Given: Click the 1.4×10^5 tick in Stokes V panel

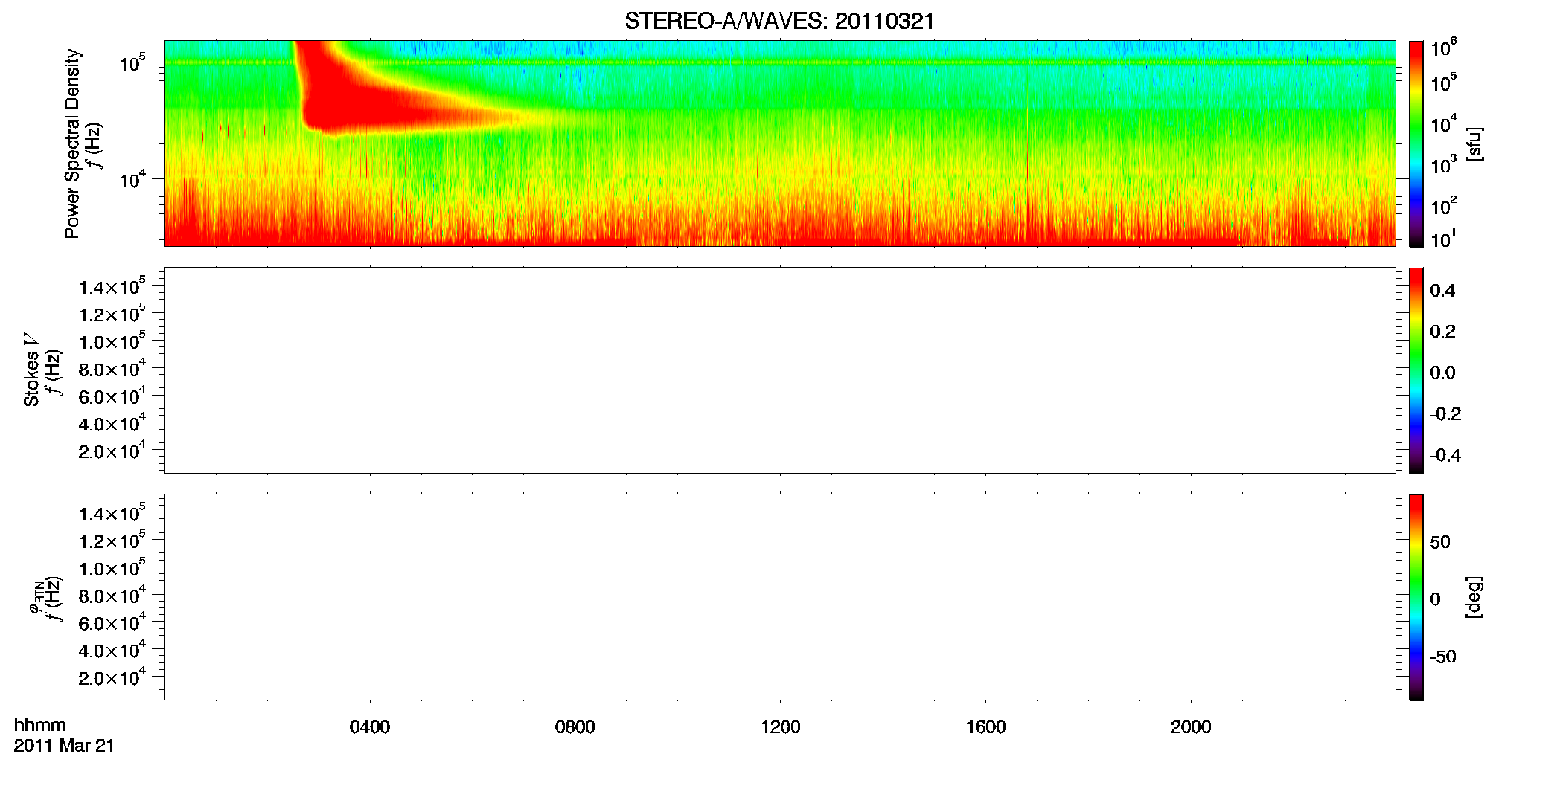Looking at the screenshot, I should (112, 286).
